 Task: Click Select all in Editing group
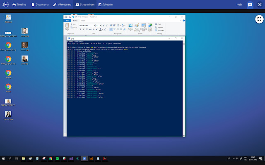tap(159, 30)
